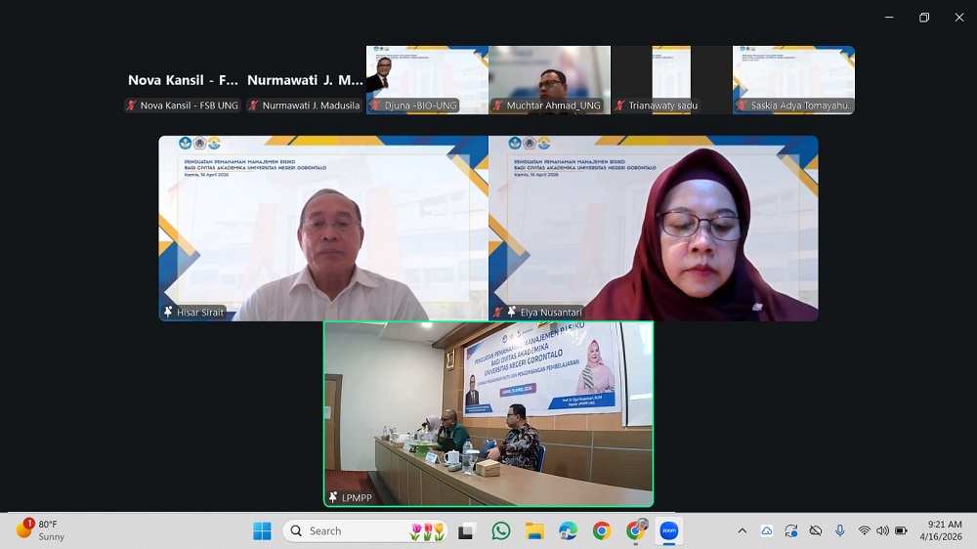The image size is (977, 549).
Task: Click the Windows Start button
Action: click(262, 530)
